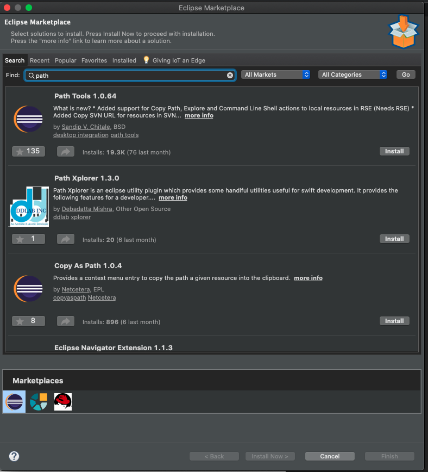Click the copyaspath tag
The width and height of the screenshot is (428, 472).
click(70, 297)
